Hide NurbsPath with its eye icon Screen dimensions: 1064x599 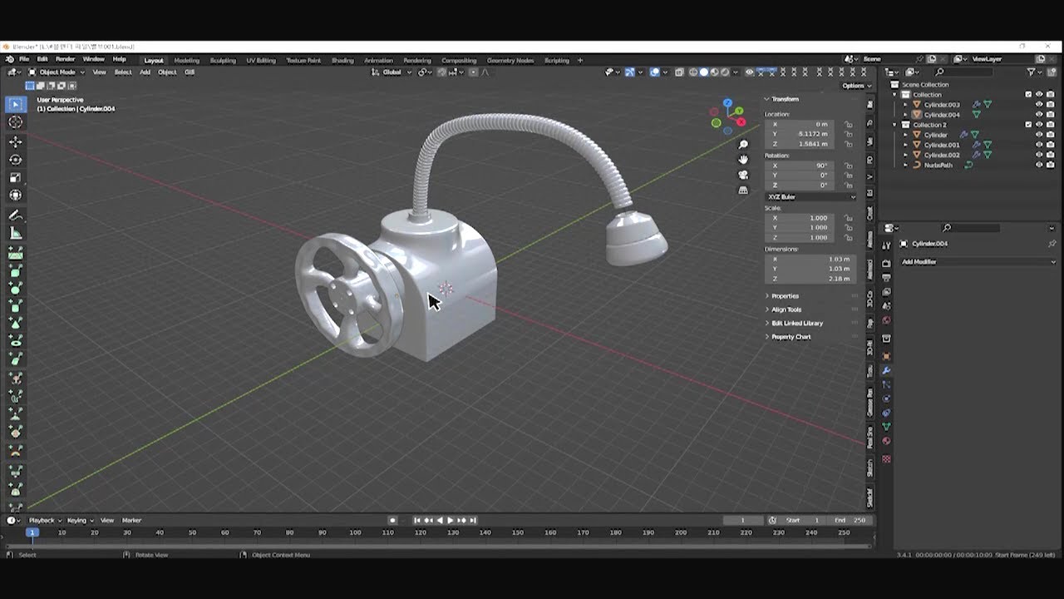[x=1039, y=165]
